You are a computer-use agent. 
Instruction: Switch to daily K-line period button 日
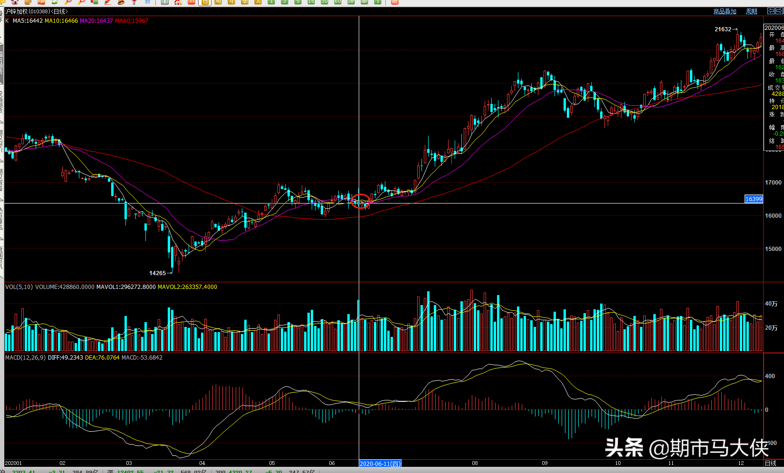tap(205, 2)
